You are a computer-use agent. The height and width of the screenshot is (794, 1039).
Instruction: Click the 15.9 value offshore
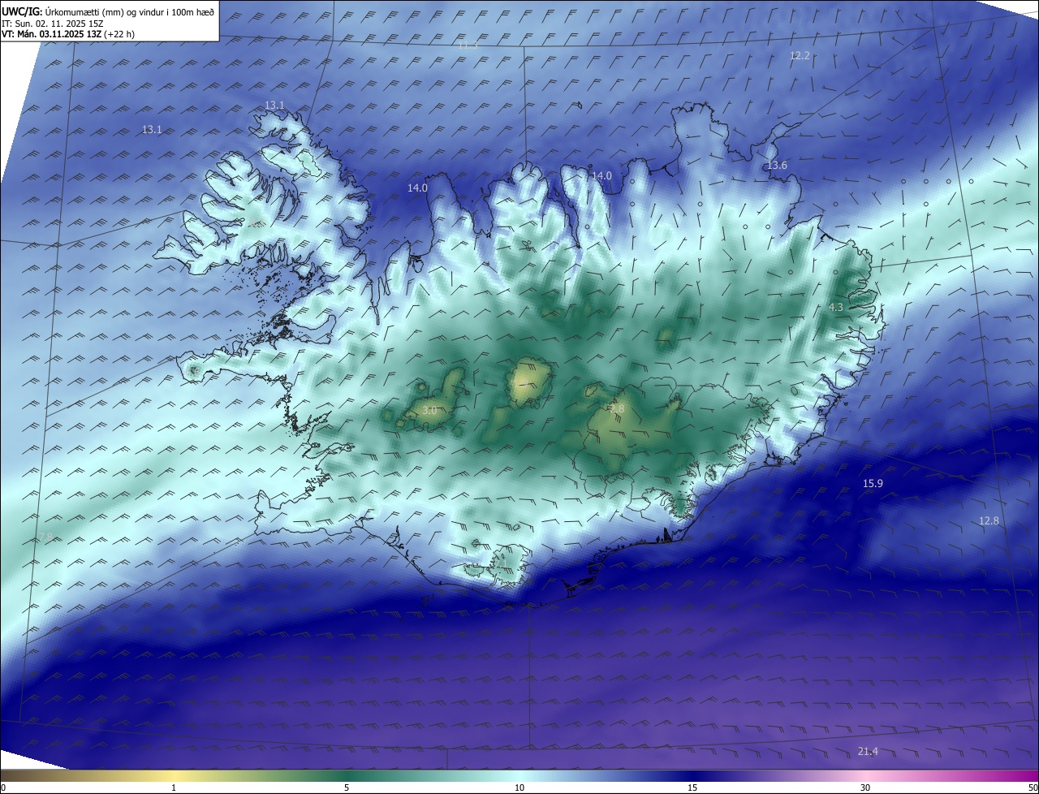tap(873, 483)
